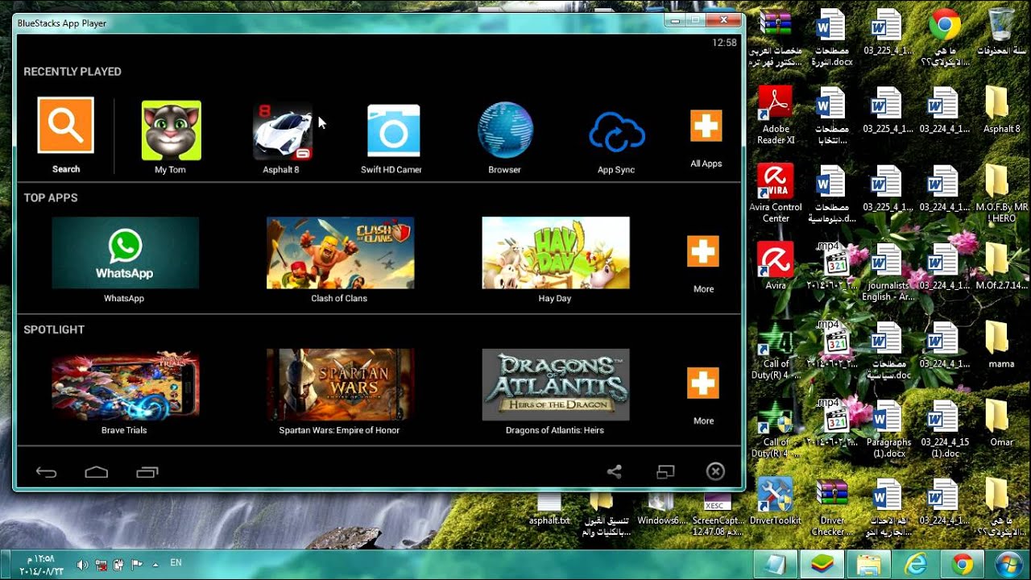Open the Browser globe icon
This screenshot has height=580, width=1031.
point(505,130)
